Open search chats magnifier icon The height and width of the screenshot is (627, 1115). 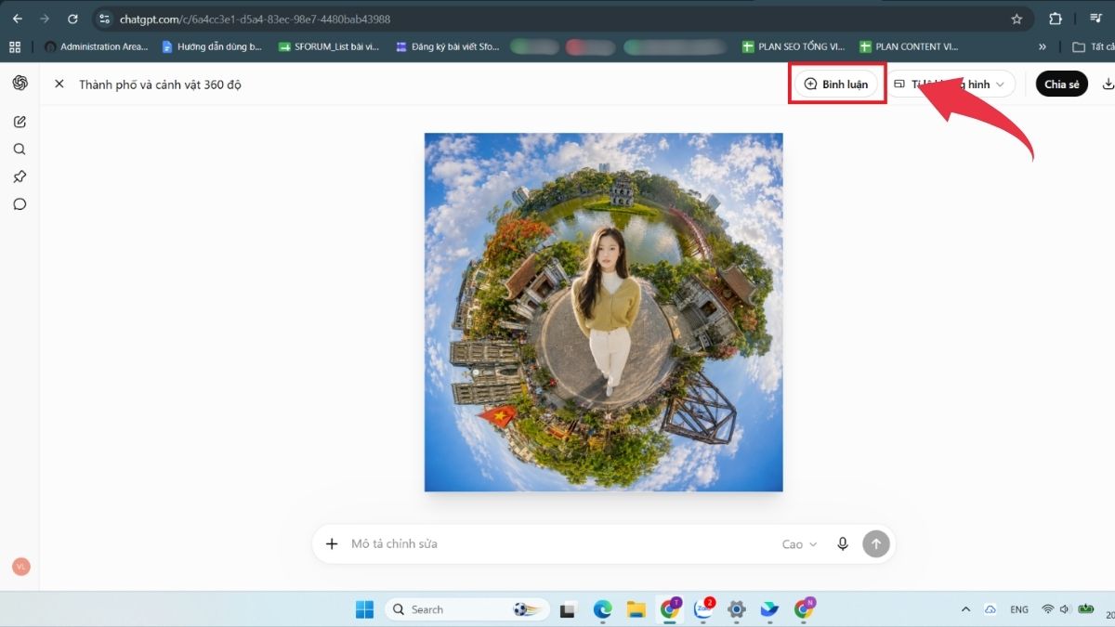(20, 149)
